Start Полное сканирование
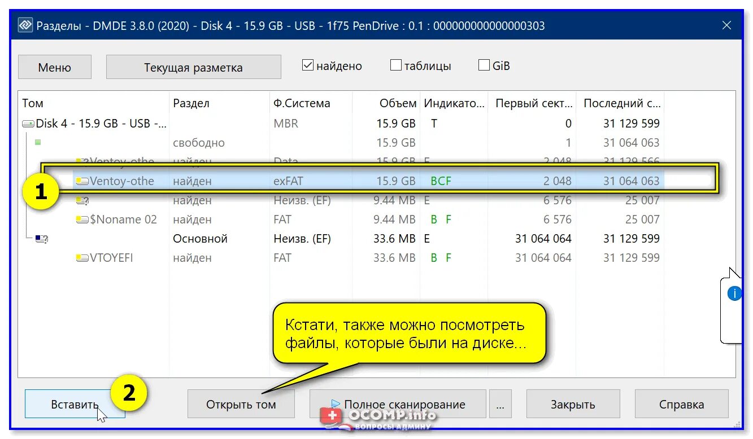Image resolution: width=753 pixels, height=439 pixels. tap(398, 404)
